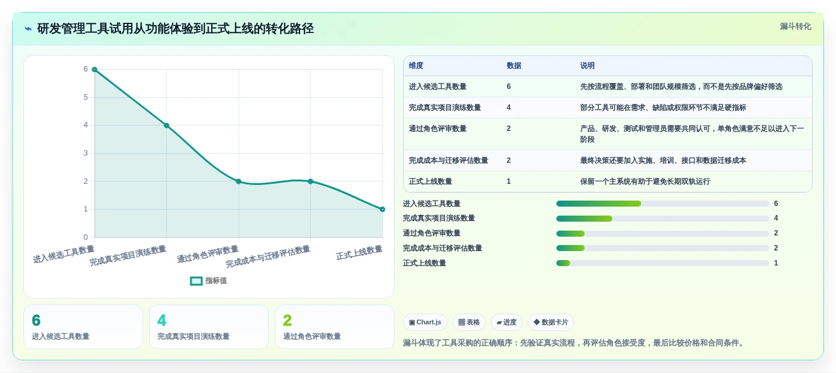
Task: Select the Chart.js chip
Action: (x=425, y=322)
